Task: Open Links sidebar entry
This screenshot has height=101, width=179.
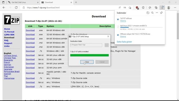Action: [x=7, y=46]
